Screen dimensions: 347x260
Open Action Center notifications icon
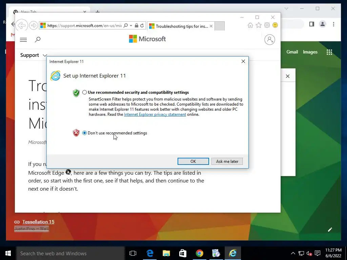click(x=318, y=253)
